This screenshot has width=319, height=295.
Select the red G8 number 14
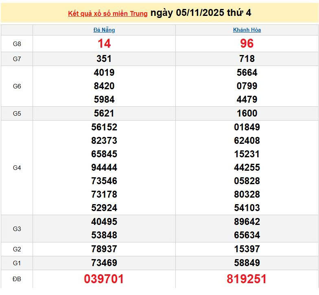pos(104,44)
